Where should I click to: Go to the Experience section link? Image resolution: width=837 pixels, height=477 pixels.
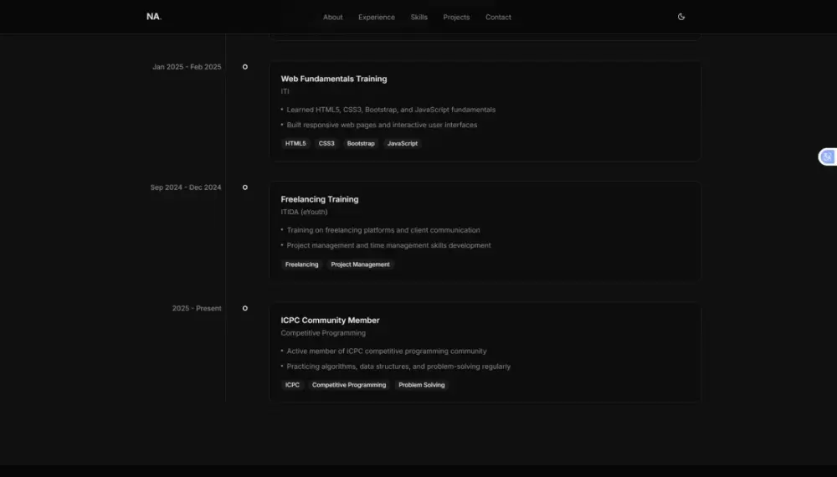377,18
